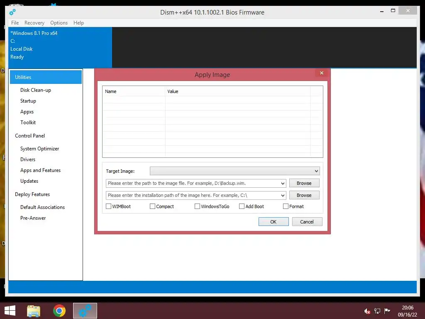Browse for the image file path

(x=304, y=183)
